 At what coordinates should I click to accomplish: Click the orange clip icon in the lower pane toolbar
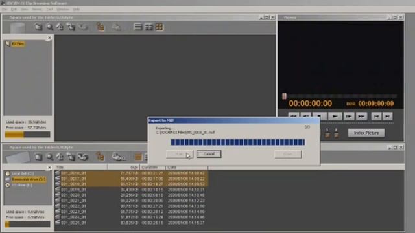click(x=101, y=157)
